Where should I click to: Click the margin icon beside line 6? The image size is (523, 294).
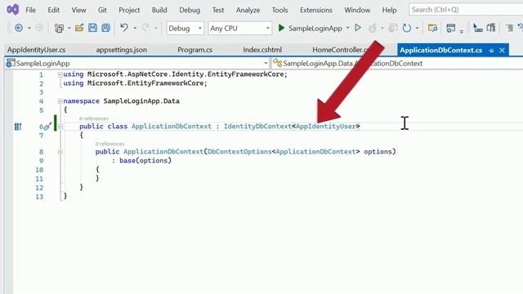(18, 127)
